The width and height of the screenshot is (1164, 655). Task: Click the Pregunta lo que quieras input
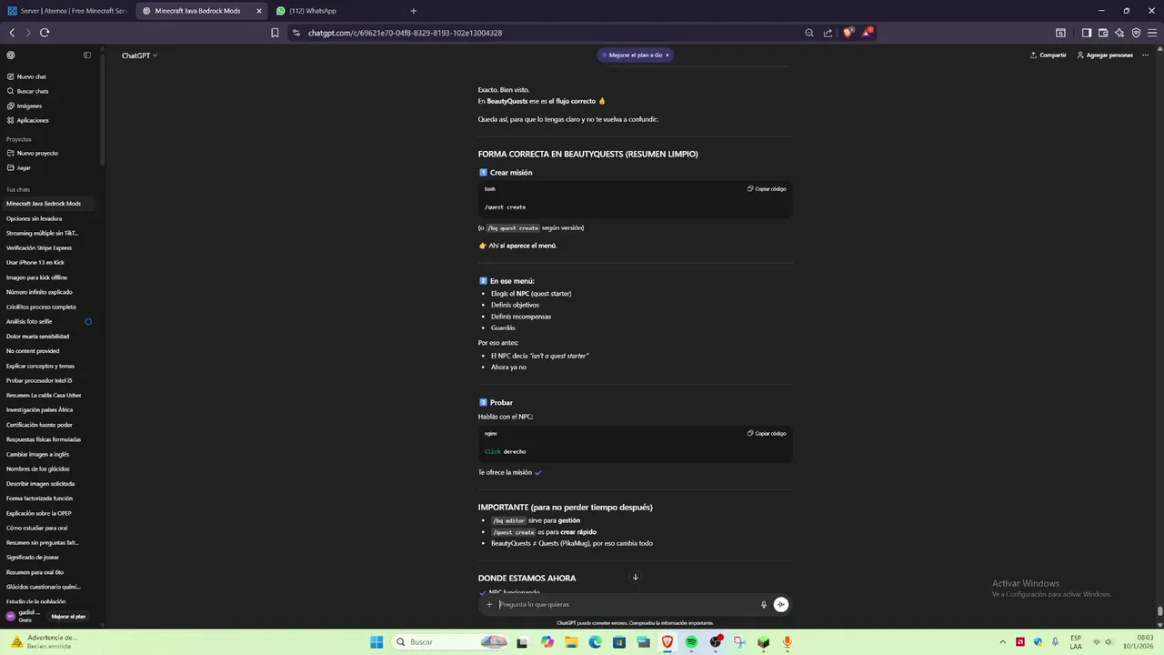coord(627,604)
